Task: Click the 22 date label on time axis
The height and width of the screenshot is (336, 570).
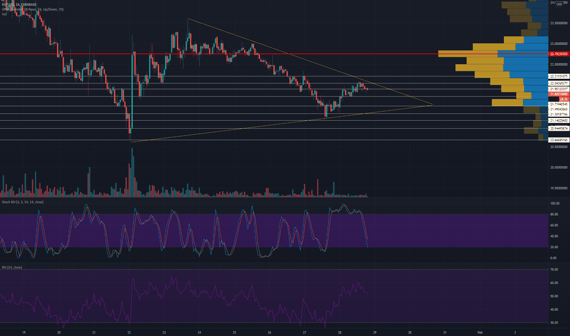Action: (129, 332)
